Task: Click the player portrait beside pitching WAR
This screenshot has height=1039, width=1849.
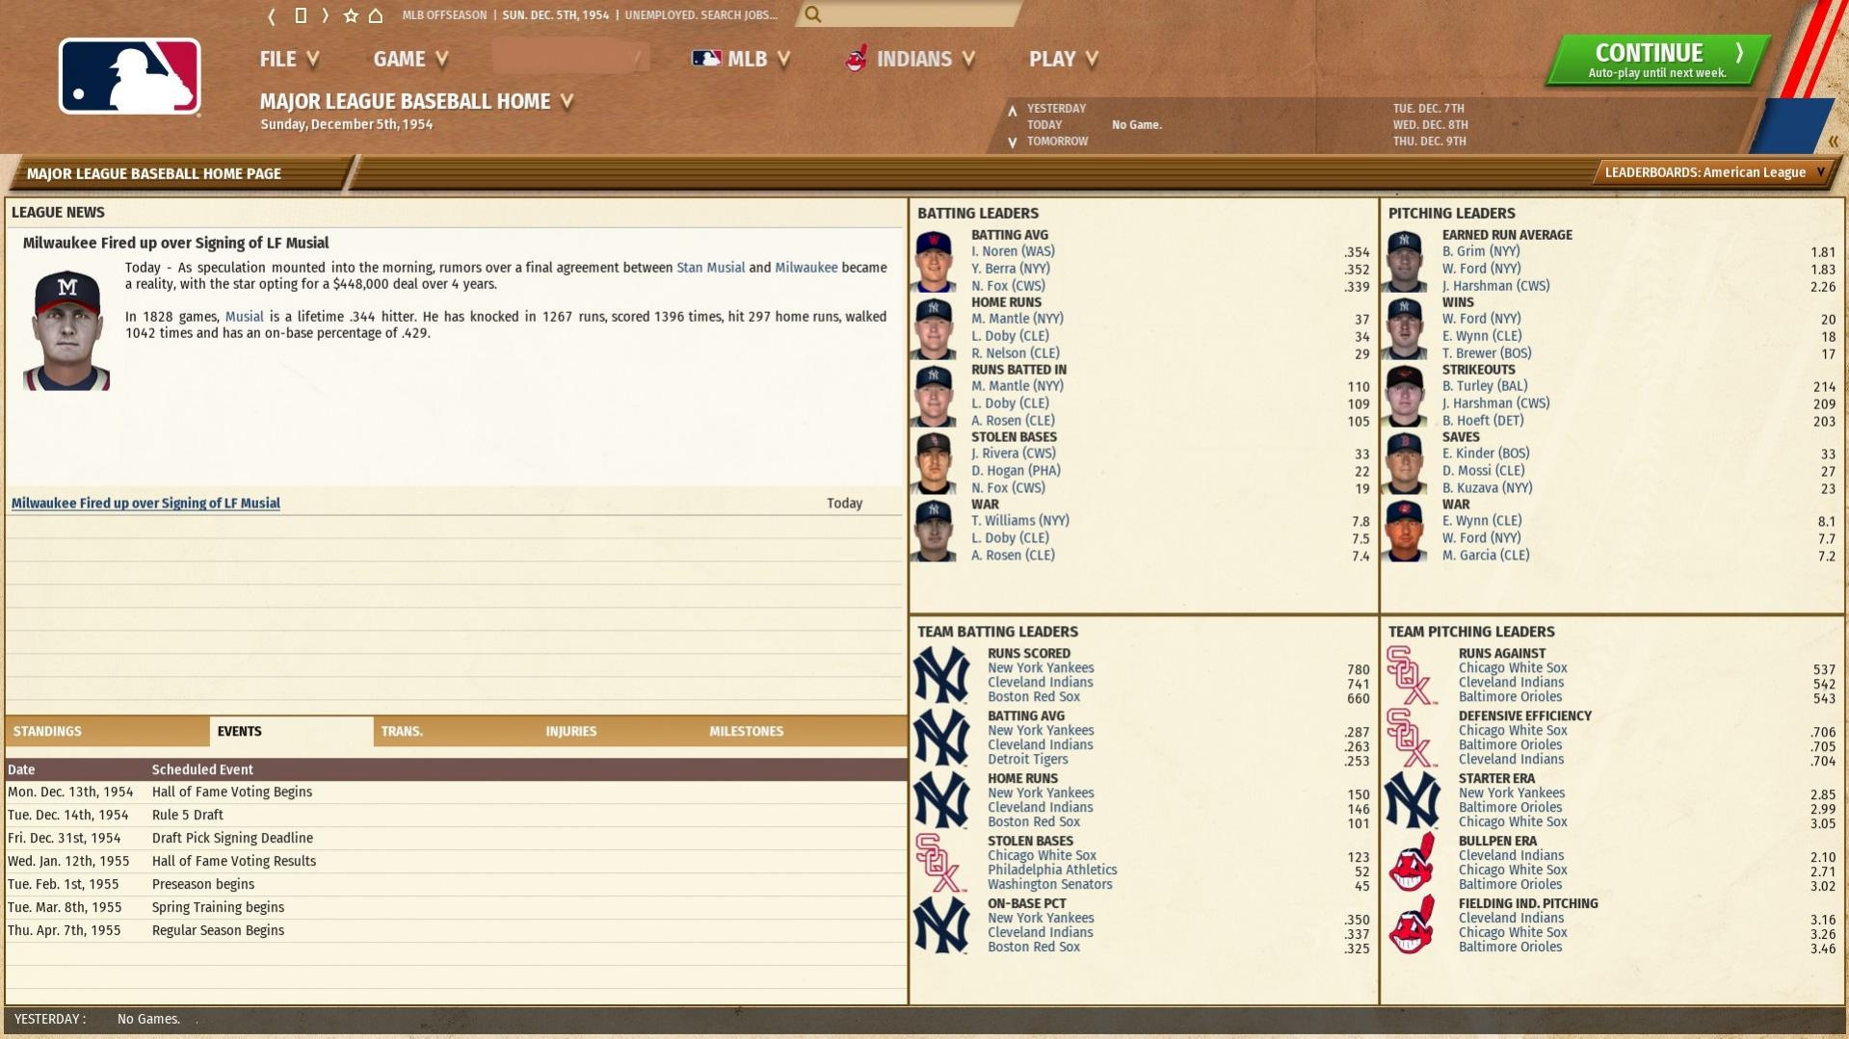Action: pos(1405,531)
